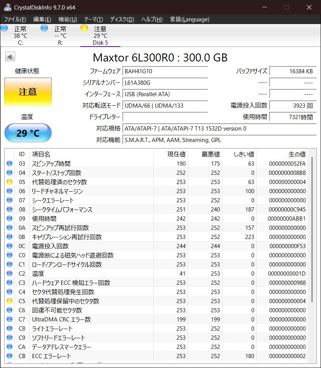Click the blue status dot for ID CB

(10, 355)
